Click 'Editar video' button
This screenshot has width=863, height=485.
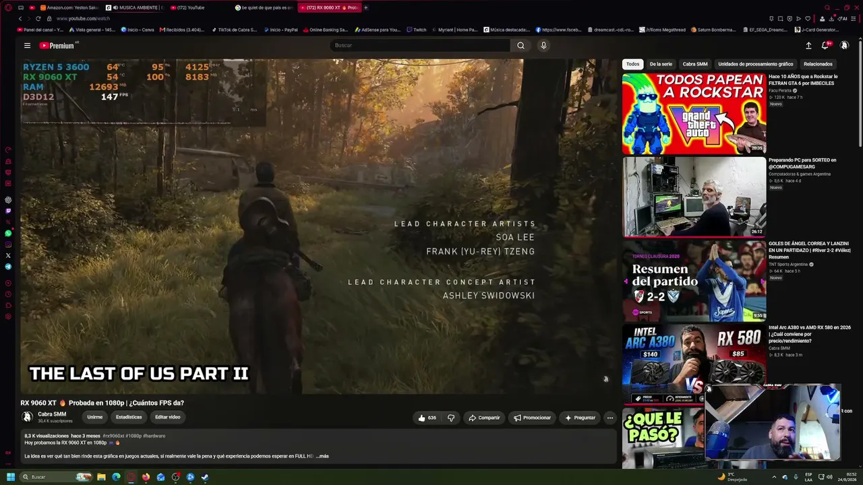click(168, 417)
